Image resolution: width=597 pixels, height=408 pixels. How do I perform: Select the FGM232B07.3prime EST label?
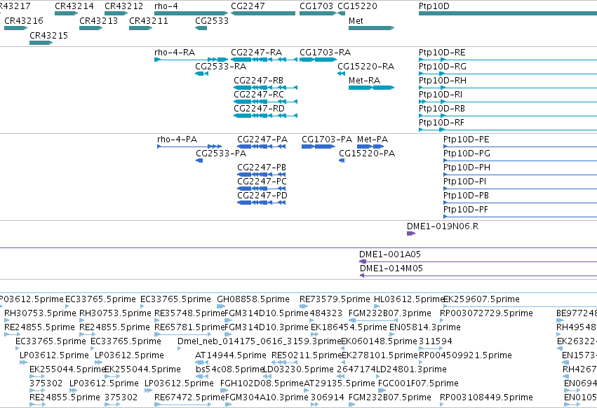click(x=390, y=313)
